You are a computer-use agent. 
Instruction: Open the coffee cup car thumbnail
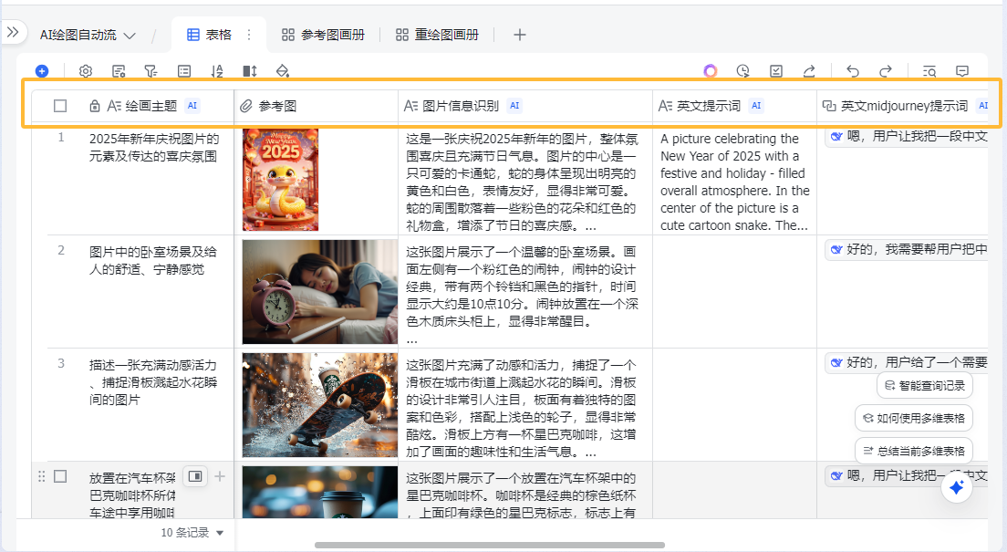[320, 492]
